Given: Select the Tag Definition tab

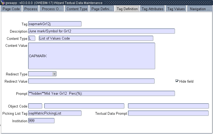Looking at the screenshot, I should 127,9.
